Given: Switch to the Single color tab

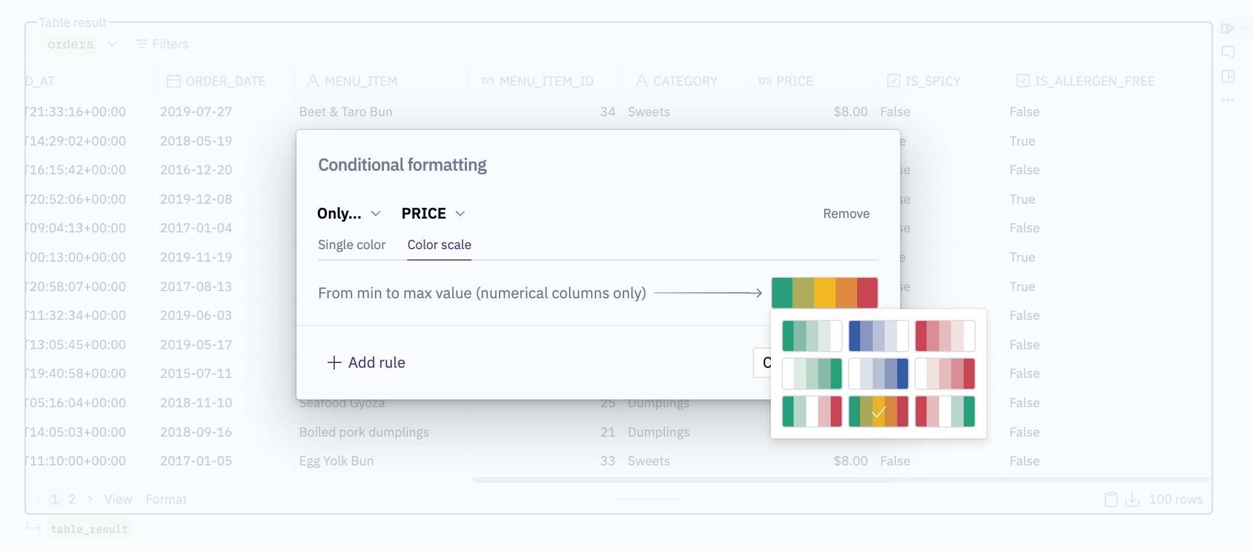Looking at the screenshot, I should pos(352,245).
